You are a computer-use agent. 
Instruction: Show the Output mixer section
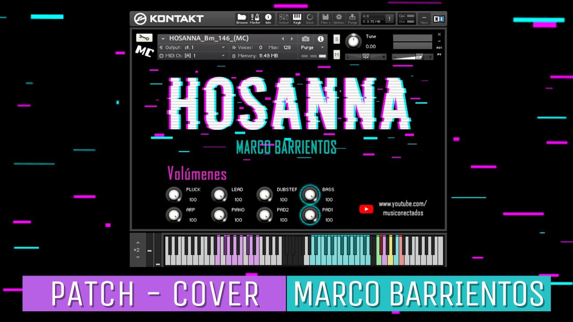[x=284, y=19]
